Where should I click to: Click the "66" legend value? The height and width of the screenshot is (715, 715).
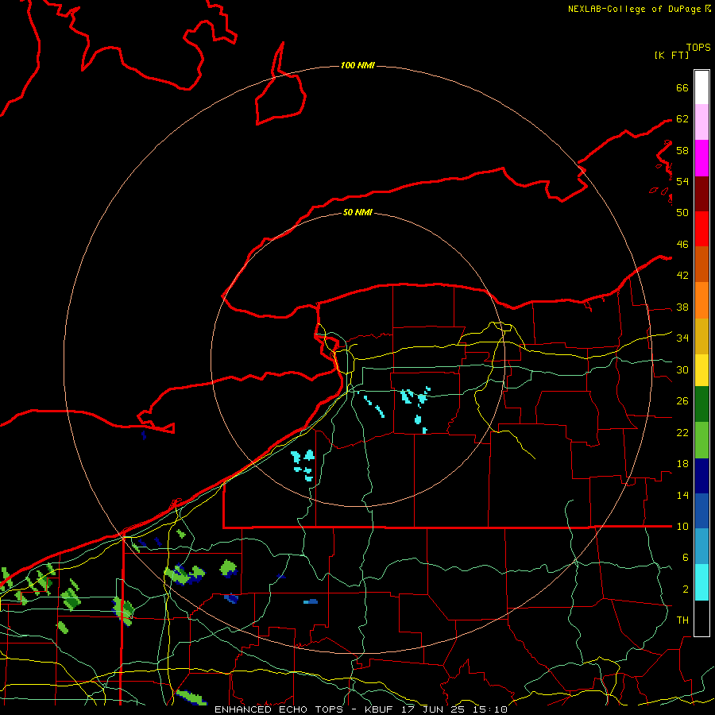682,87
